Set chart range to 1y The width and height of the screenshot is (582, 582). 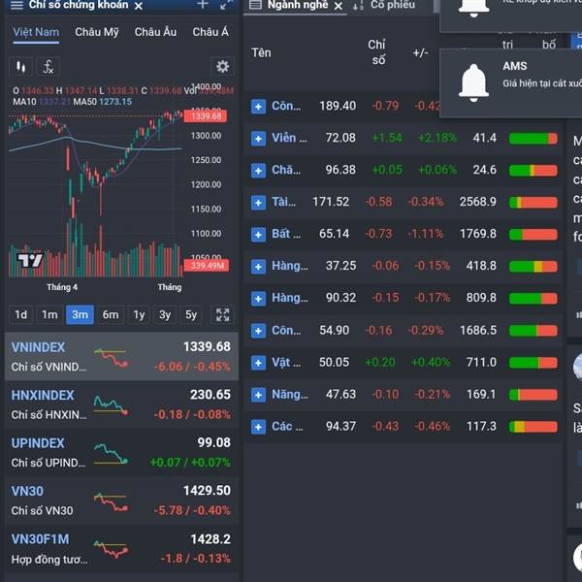(x=139, y=314)
